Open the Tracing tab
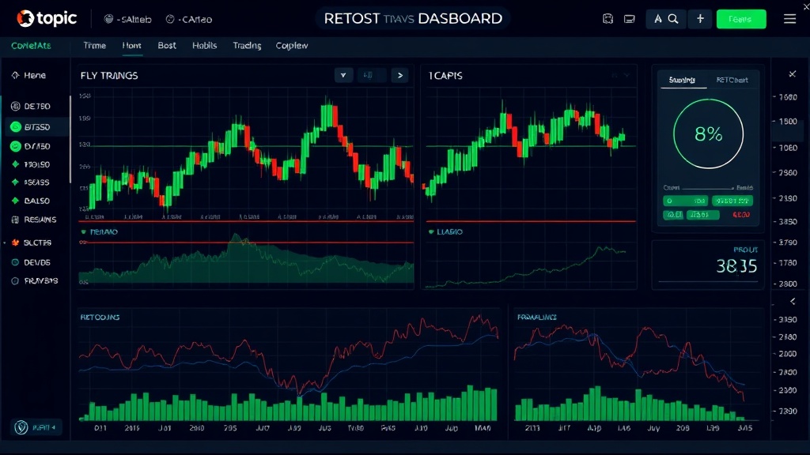The width and height of the screenshot is (810, 455). 247,45
